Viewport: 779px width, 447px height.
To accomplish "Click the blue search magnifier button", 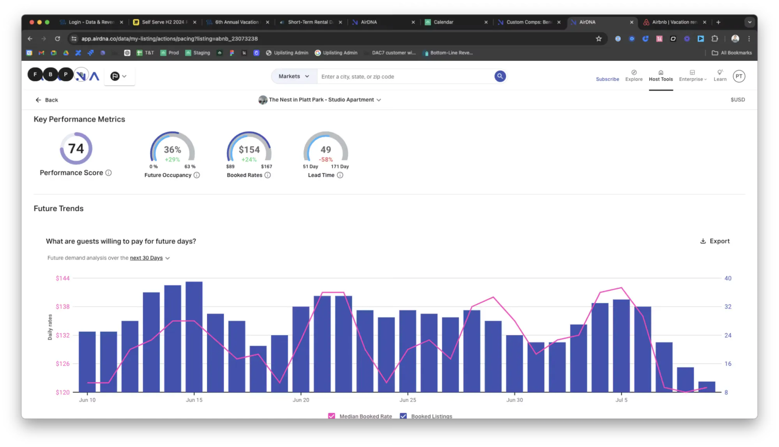I will pos(500,76).
